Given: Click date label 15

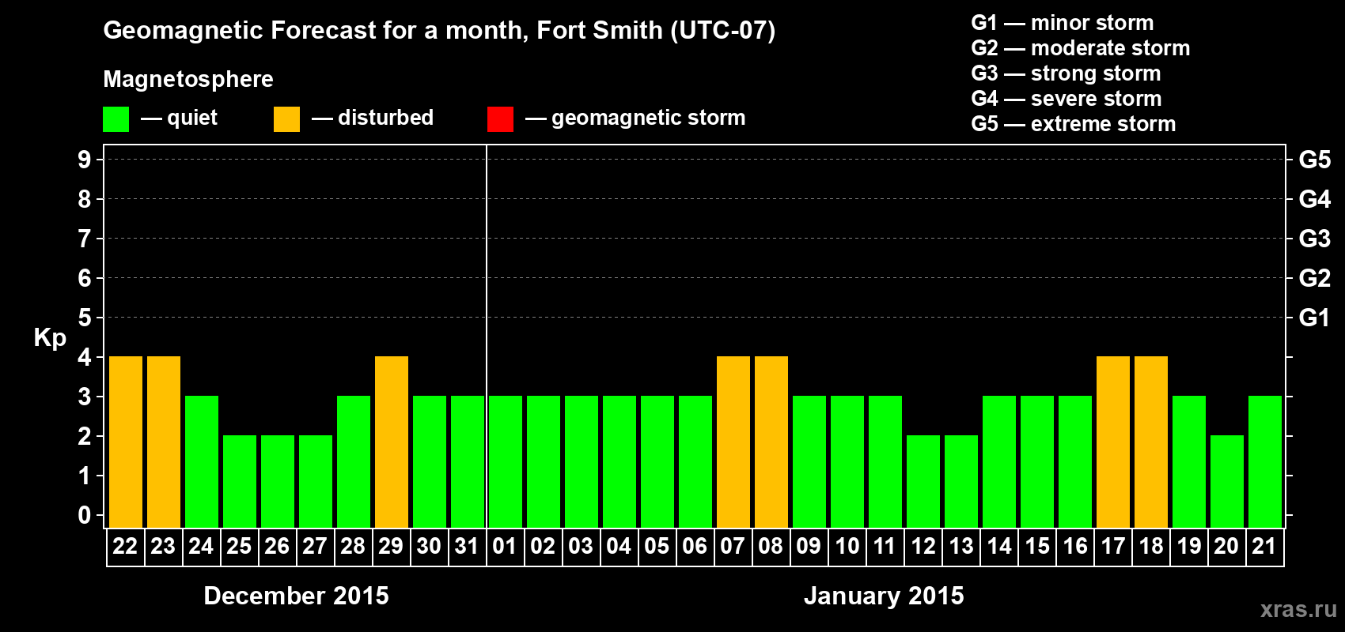Looking at the screenshot, I should 1036,546.
